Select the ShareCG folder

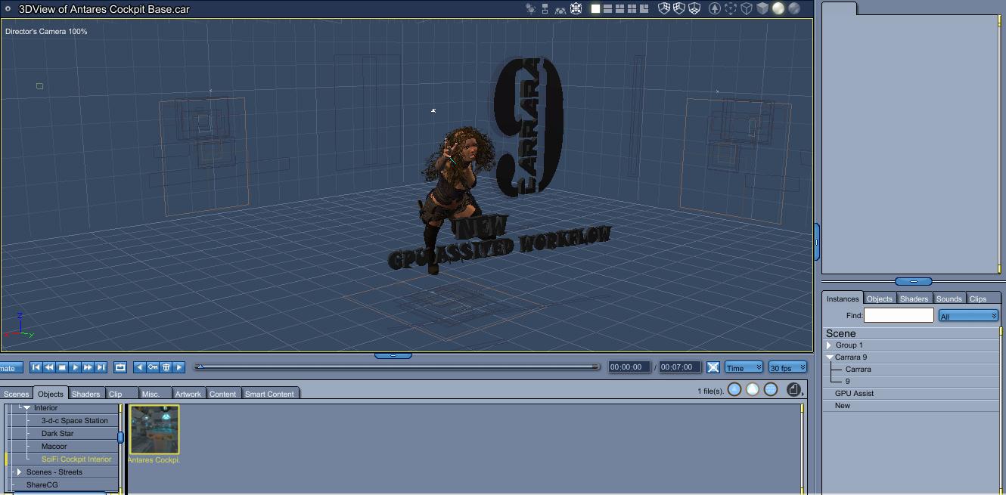42,484
